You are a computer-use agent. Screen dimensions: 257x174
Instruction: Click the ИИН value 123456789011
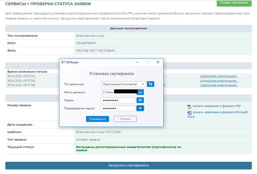pos(86,43)
